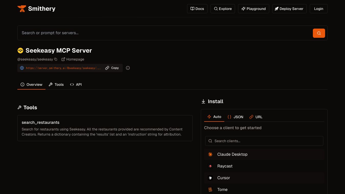Open the Homepage link
The width and height of the screenshot is (345, 194).
point(73,59)
